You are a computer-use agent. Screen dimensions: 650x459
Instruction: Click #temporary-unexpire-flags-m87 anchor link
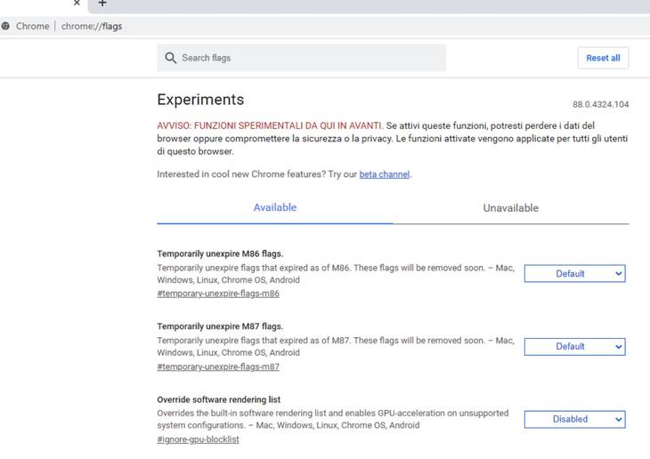tap(218, 366)
